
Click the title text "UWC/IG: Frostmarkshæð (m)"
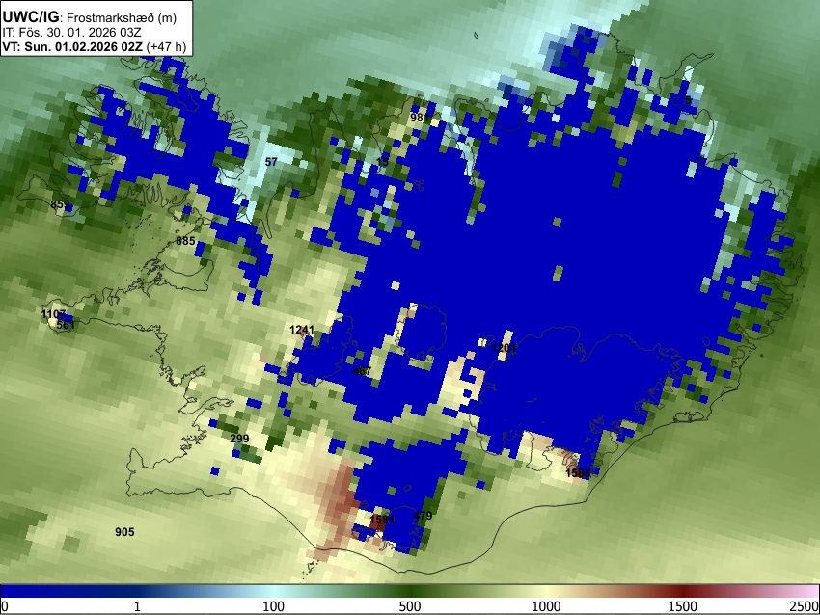pyautogui.click(x=90, y=17)
